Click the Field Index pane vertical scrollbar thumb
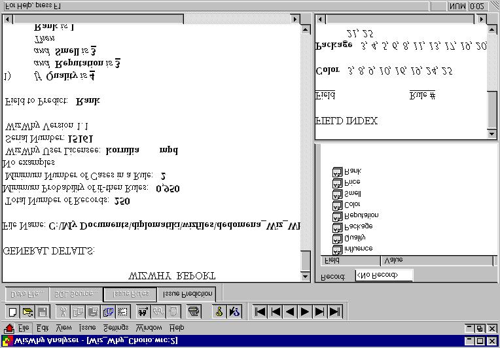Viewport: 500px width, 348px height. pyautogui.click(x=492, y=110)
